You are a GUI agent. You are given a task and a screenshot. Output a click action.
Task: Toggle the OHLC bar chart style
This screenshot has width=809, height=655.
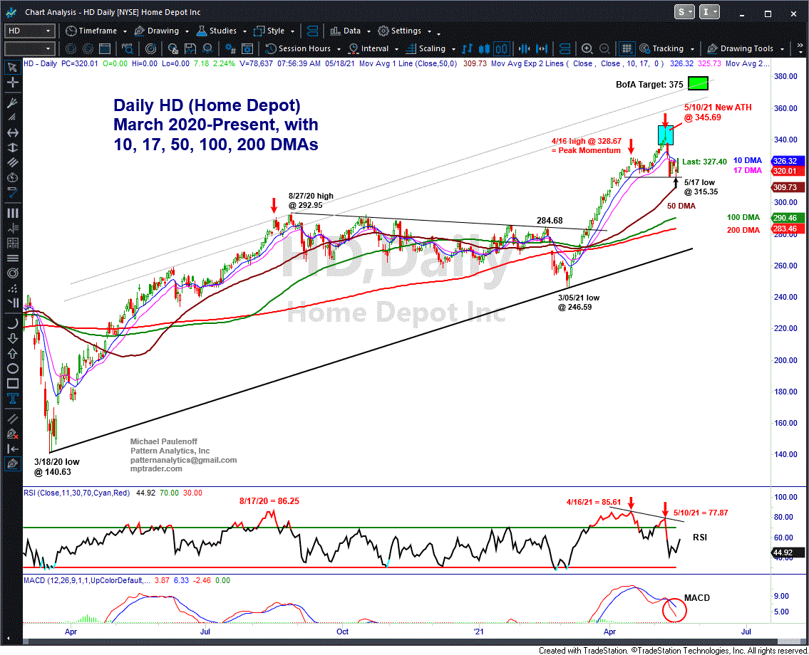[x=467, y=48]
